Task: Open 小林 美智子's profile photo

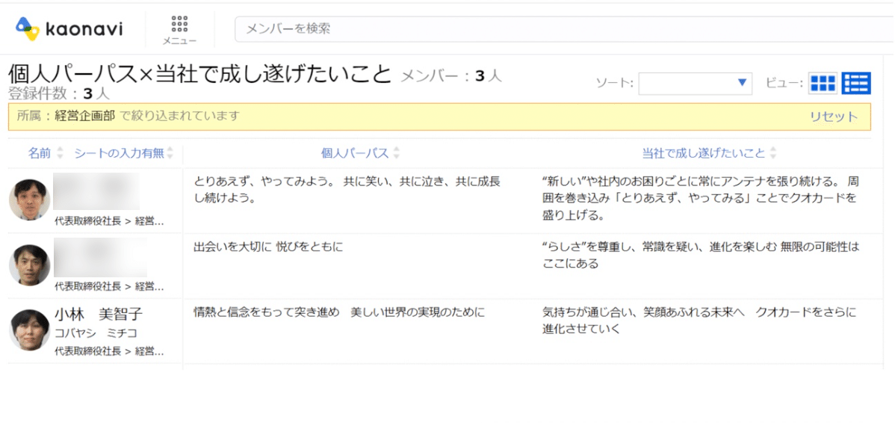Action: 30,330
